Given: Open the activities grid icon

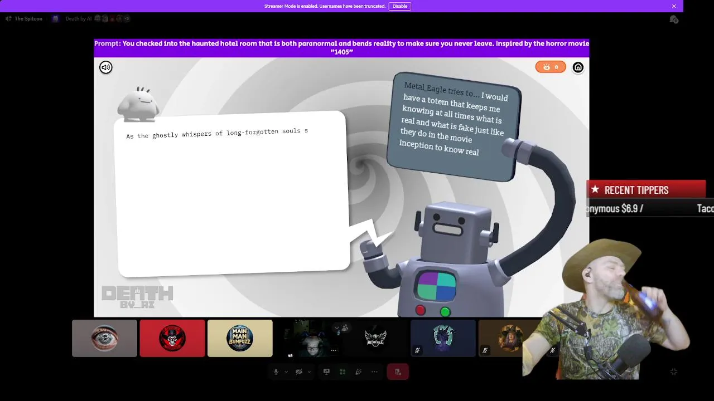Looking at the screenshot, I should 342,372.
